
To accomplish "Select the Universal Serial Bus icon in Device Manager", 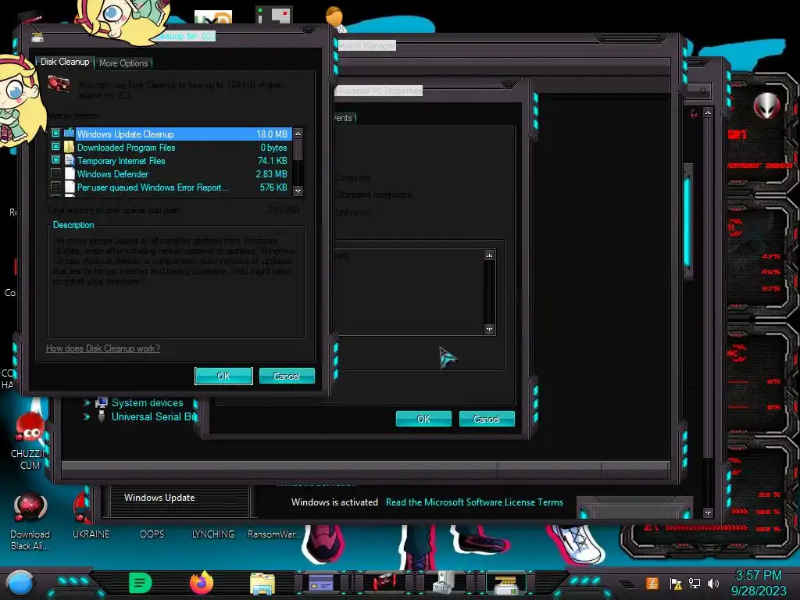I will point(102,417).
